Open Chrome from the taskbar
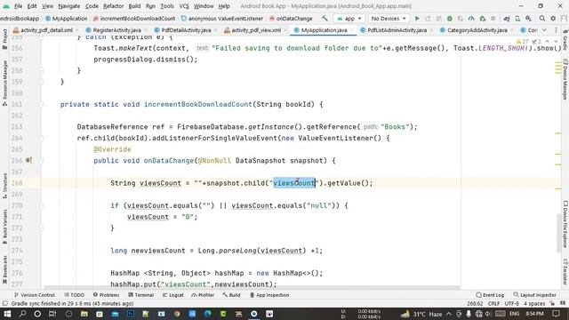This screenshot has width=569, height=320. [177, 314]
